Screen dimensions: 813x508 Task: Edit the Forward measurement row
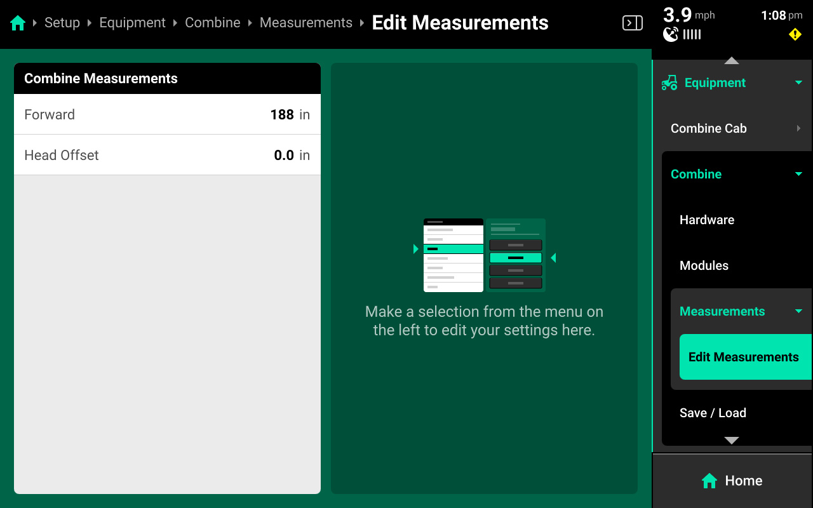pyautogui.click(x=167, y=115)
